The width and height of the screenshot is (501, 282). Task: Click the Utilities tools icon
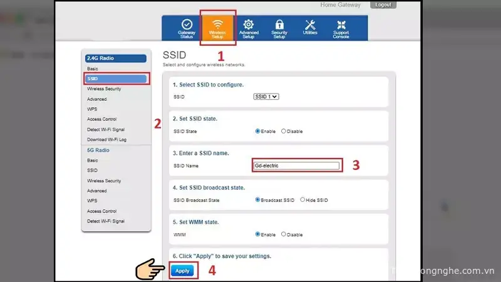click(x=310, y=25)
